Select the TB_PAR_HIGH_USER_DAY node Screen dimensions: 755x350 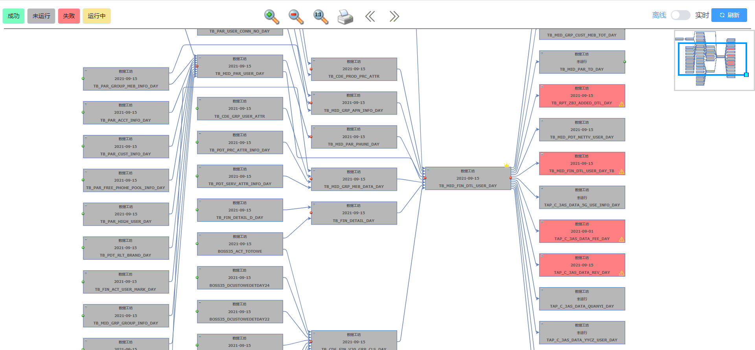point(126,214)
